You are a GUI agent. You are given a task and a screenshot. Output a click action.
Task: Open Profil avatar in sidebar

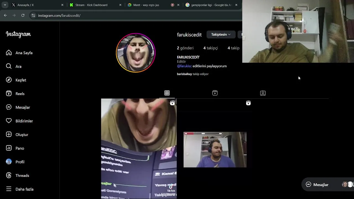pyautogui.click(x=9, y=162)
